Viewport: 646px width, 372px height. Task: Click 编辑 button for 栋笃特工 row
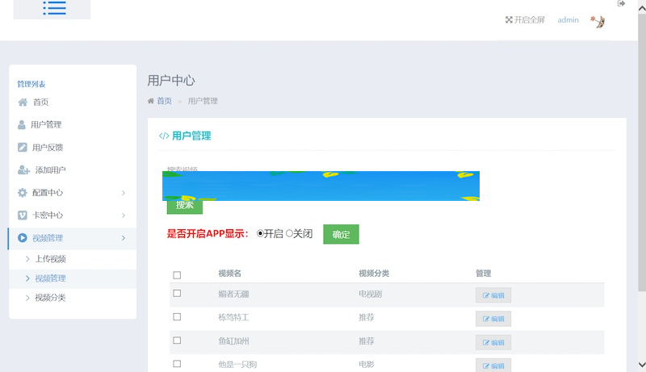pos(493,319)
